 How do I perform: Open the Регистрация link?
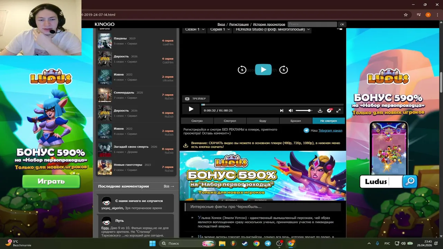pos(239,24)
